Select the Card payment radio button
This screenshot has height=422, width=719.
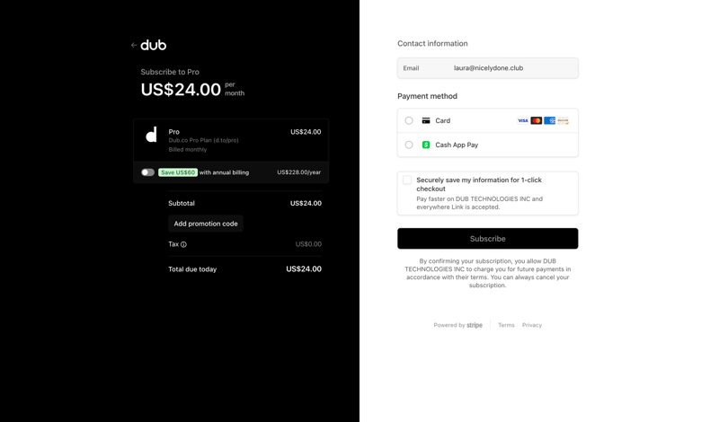coord(409,120)
